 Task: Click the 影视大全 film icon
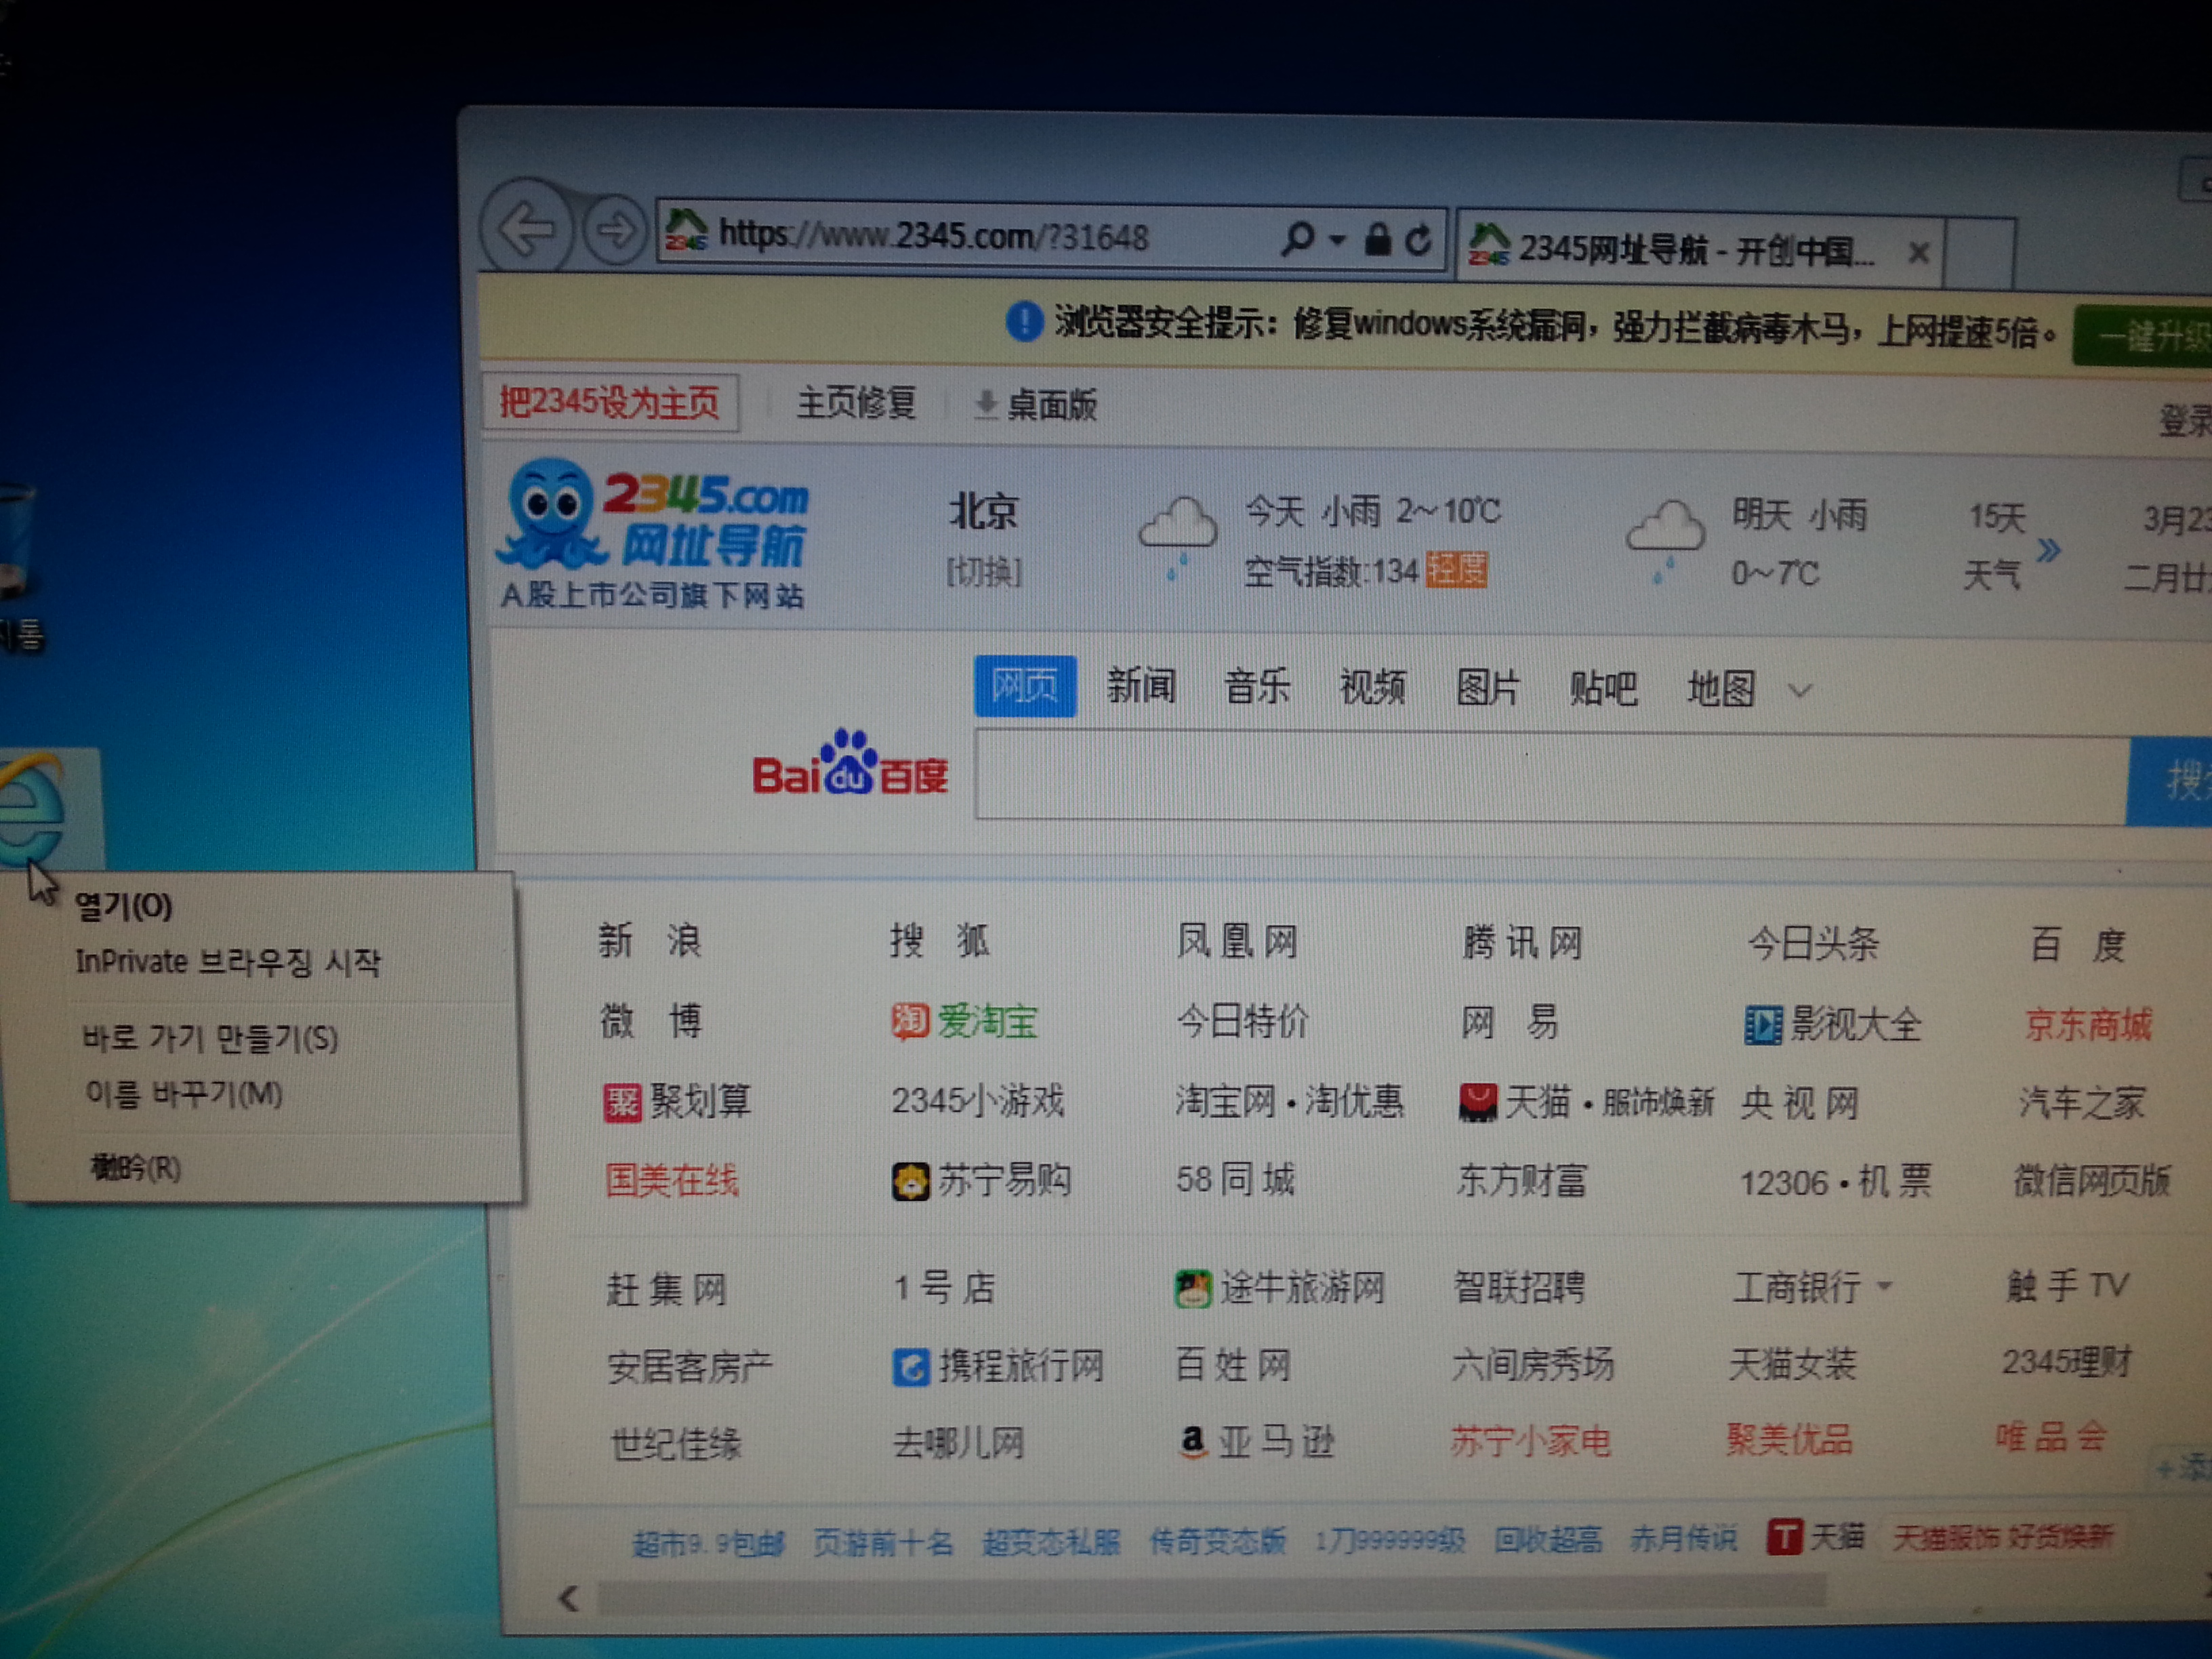coord(1763,1026)
